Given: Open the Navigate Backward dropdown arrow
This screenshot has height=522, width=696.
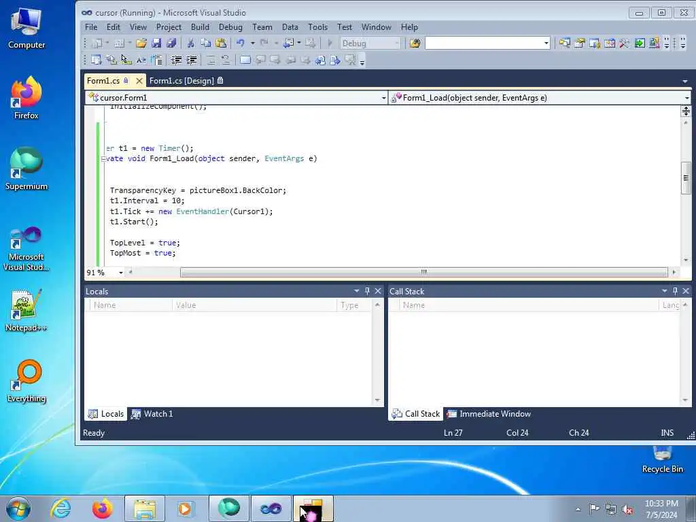Looking at the screenshot, I should (x=299, y=43).
